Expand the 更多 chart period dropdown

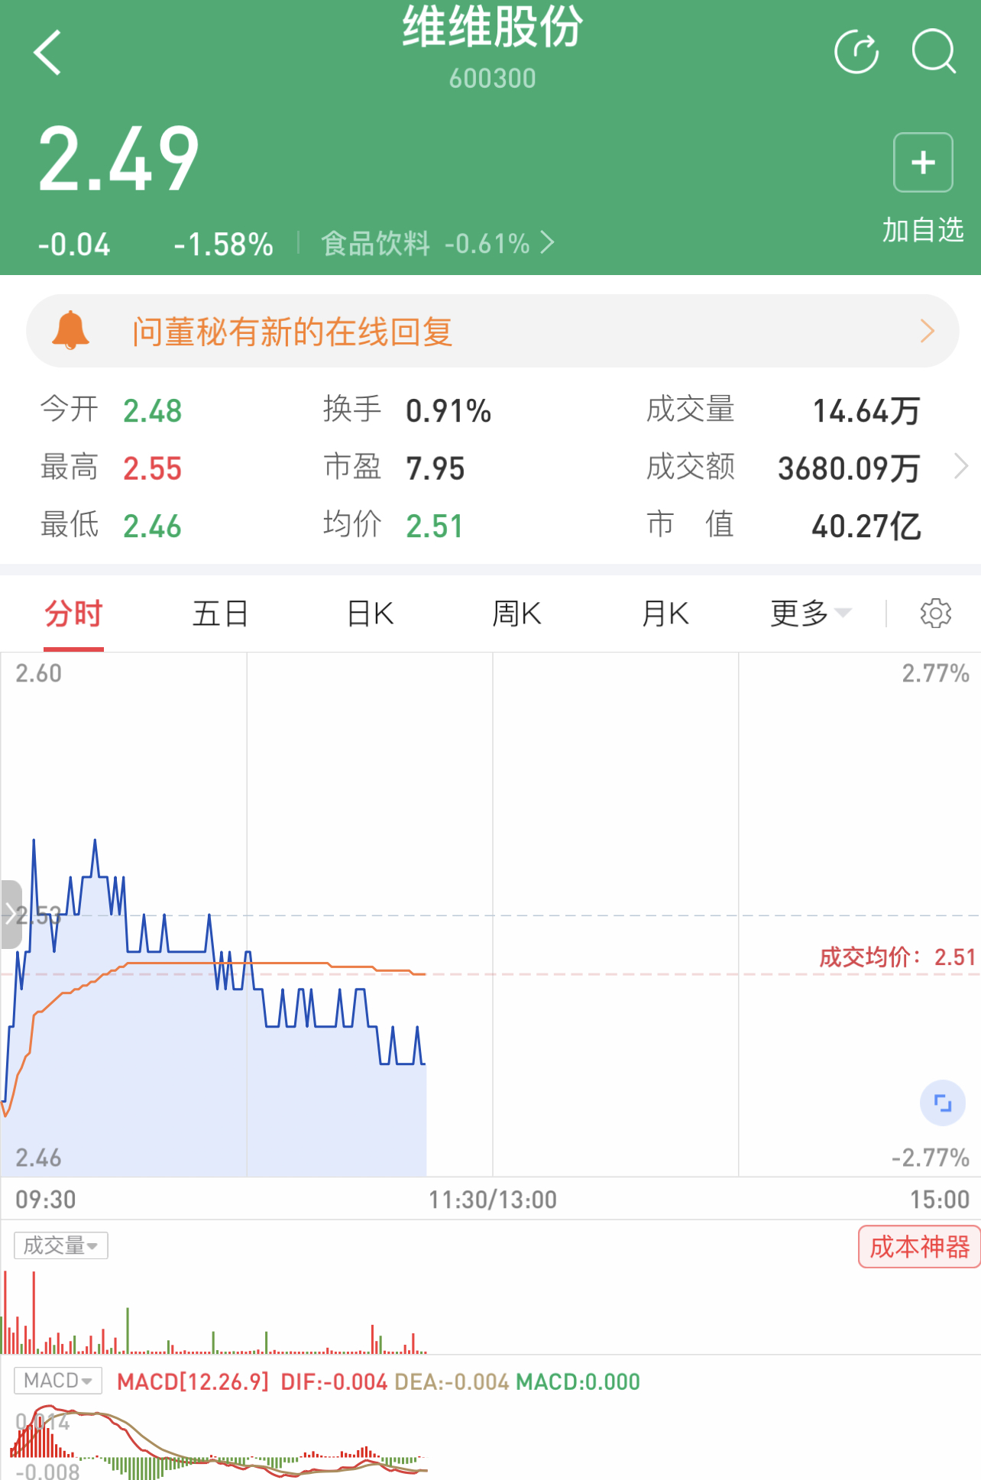pyautogui.click(x=810, y=614)
